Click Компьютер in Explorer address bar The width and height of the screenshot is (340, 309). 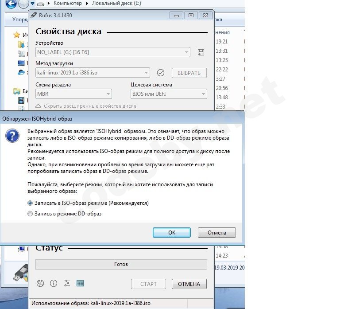pyautogui.click(x=68, y=3)
